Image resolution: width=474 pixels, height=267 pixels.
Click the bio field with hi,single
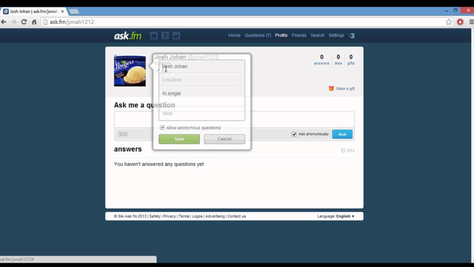(202, 96)
